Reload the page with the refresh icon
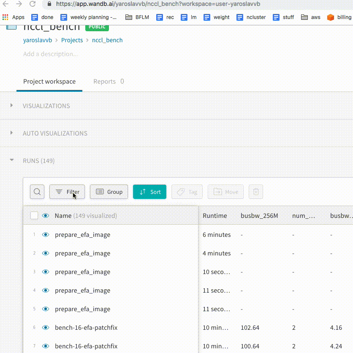353x353 pixels. click(33, 4)
